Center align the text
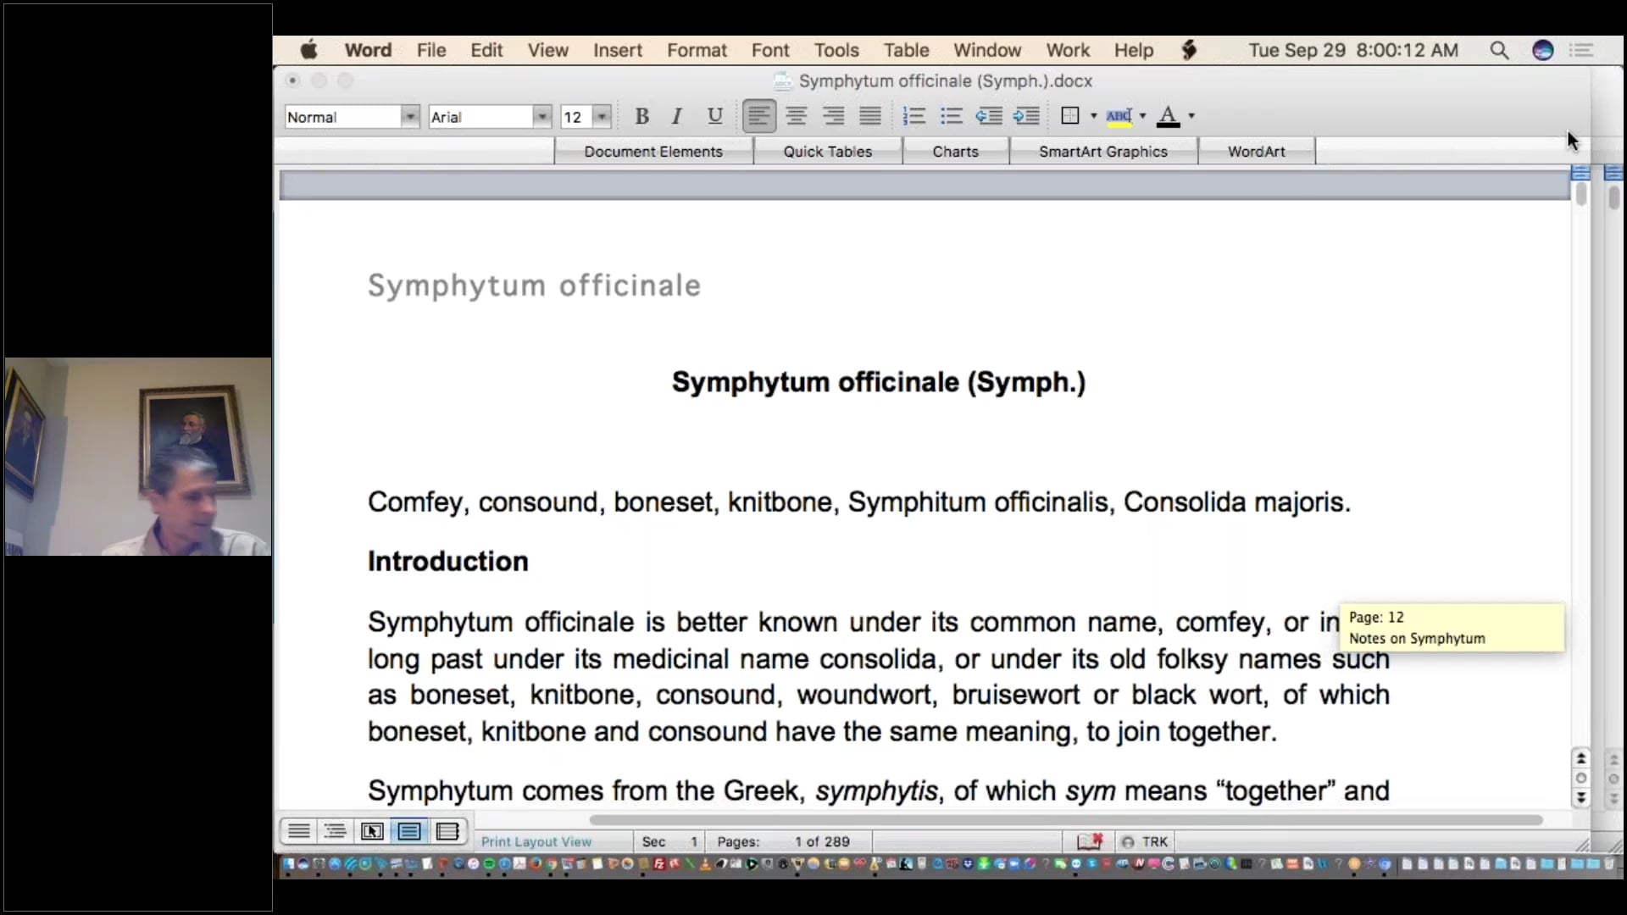1627x915 pixels. click(x=796, y=116)
